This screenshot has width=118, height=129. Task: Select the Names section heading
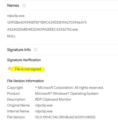[13, 5]
